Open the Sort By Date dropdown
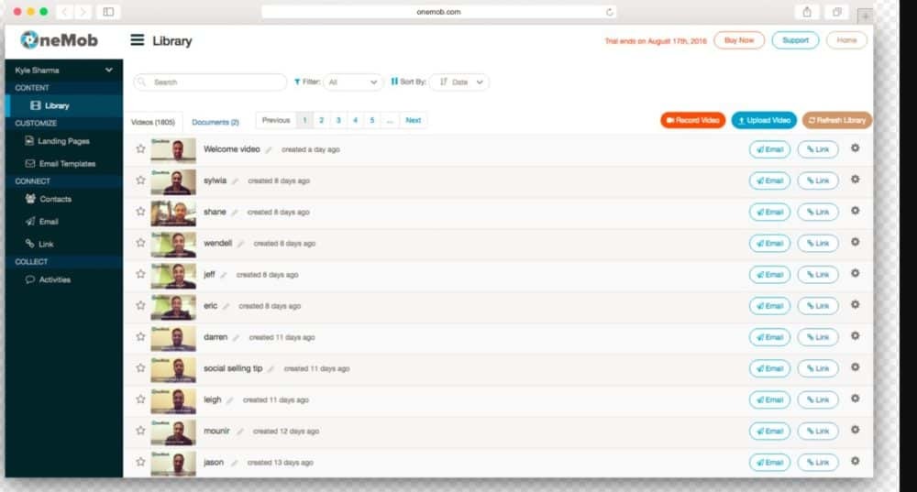917x492 pixels. (459, 82)
